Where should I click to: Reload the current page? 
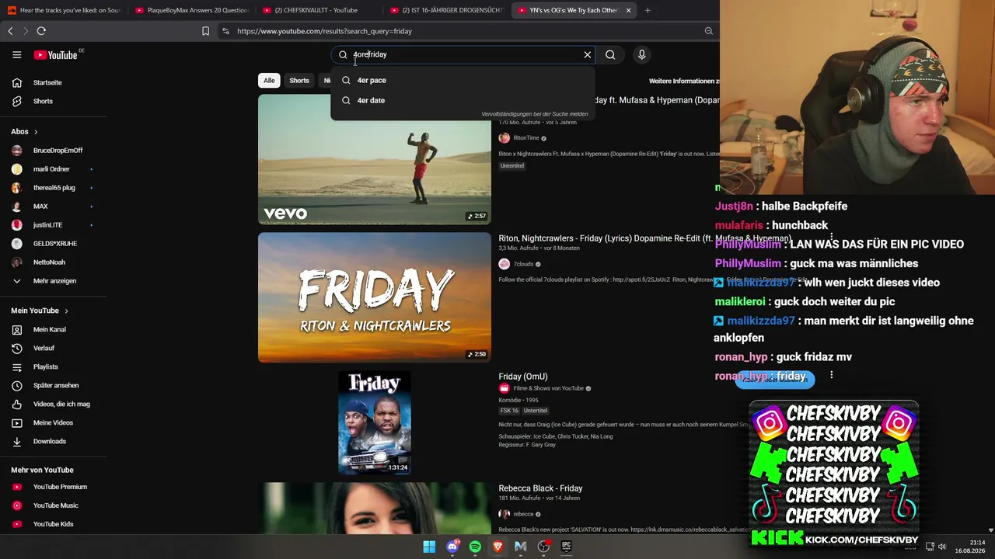point(41,31)
